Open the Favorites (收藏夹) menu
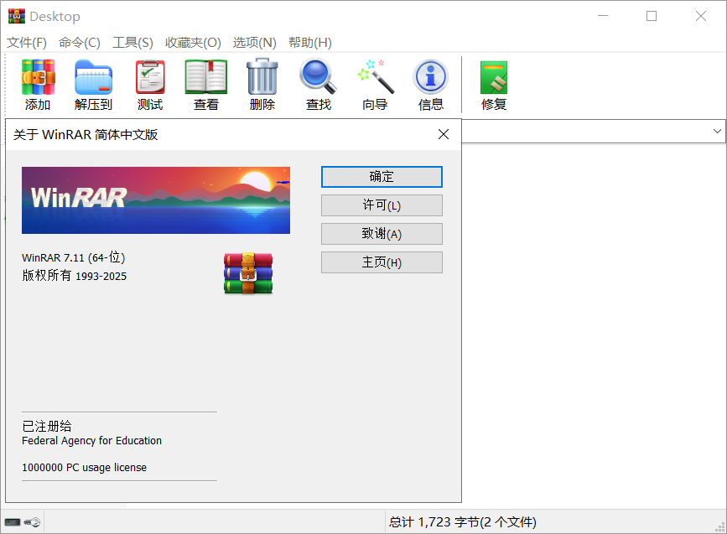This screenshot has height=534, width=727. click(193, 43)
